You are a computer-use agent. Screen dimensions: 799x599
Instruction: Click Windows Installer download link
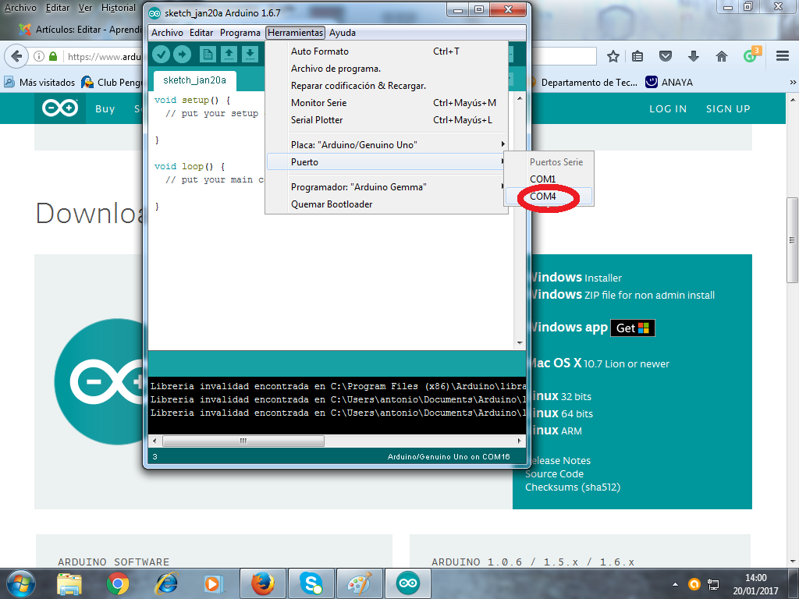576,278
